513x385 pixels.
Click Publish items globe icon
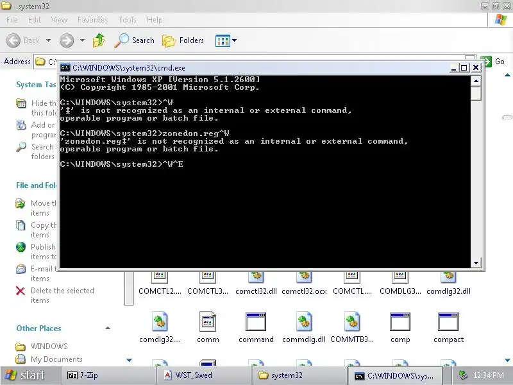tap(21, 247)
